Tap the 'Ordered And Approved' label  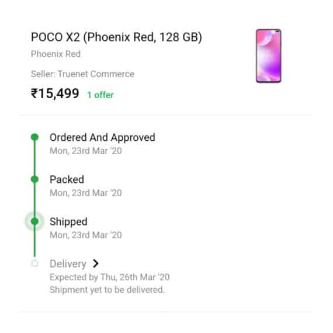[102, 138]
